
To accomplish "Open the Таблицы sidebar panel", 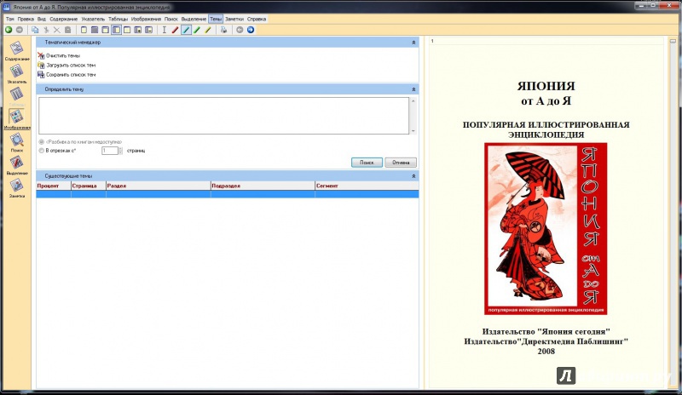I will pyautogui.click(x=17, y=97).
